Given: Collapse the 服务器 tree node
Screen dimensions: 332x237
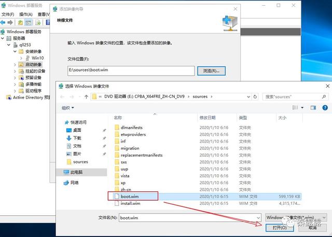Looking at the screenshot, I should (x=3, y=38).
